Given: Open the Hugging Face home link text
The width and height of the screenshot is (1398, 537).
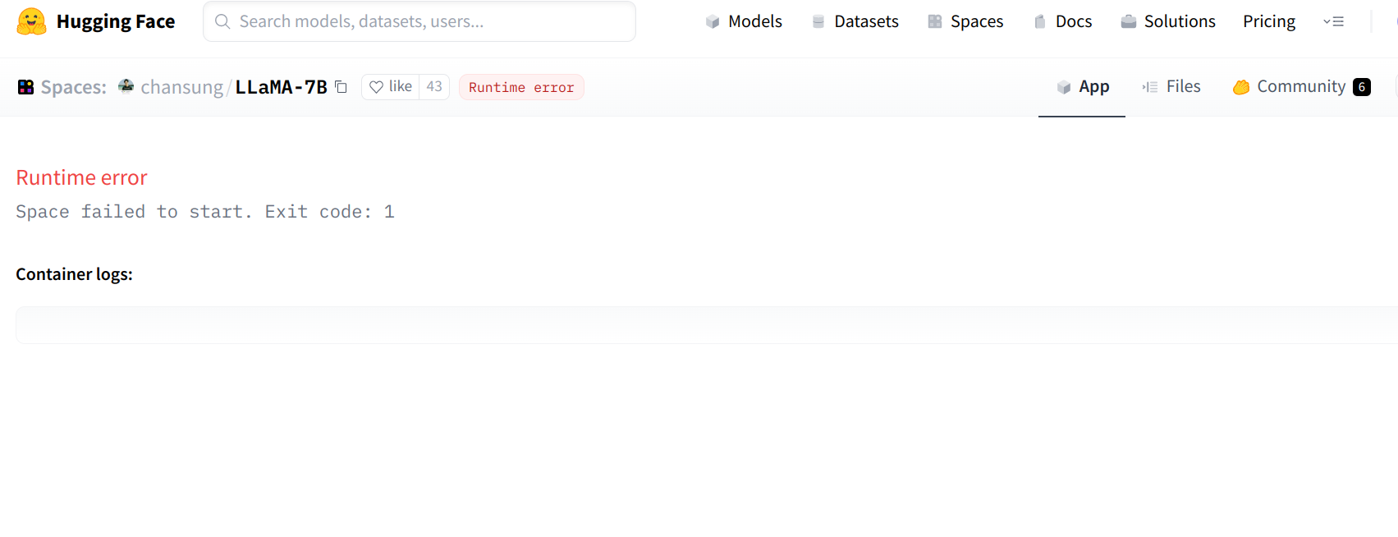Looking at the screenshot, I should click(116, 21).
